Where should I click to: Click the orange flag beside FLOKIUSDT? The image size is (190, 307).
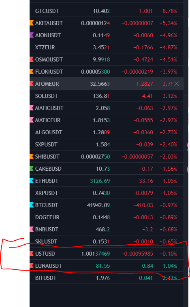32,72
